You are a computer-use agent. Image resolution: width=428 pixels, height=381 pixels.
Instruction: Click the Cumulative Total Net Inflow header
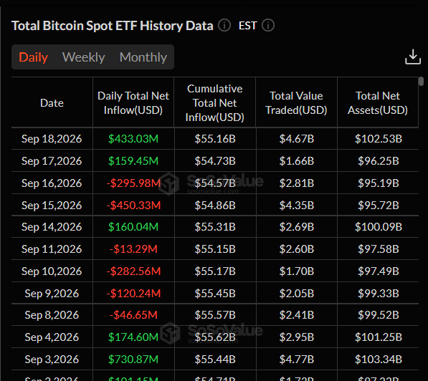pos(215,103)
